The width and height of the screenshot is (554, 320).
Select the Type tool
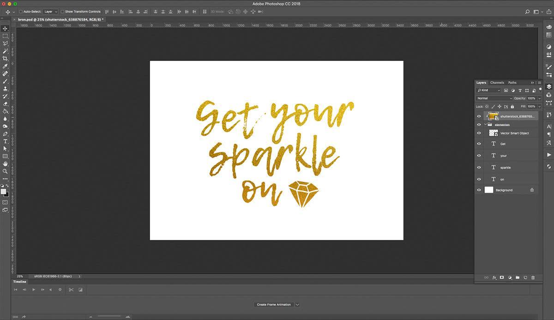coord(5,140)
